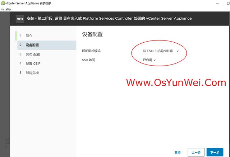Select step 4 配置 CEIP
This screenshot has width=230, height=157.
pyautogui.click(x=46, y=63)
